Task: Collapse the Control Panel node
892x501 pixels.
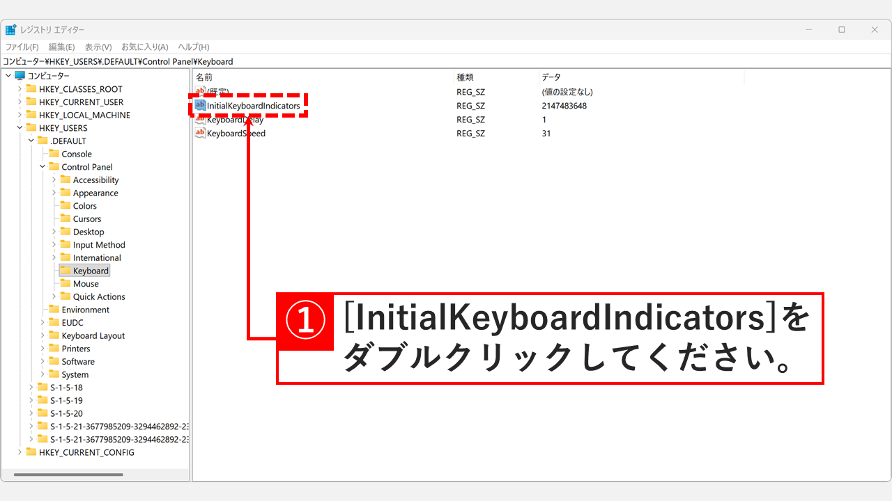Action: click(41, 166)
